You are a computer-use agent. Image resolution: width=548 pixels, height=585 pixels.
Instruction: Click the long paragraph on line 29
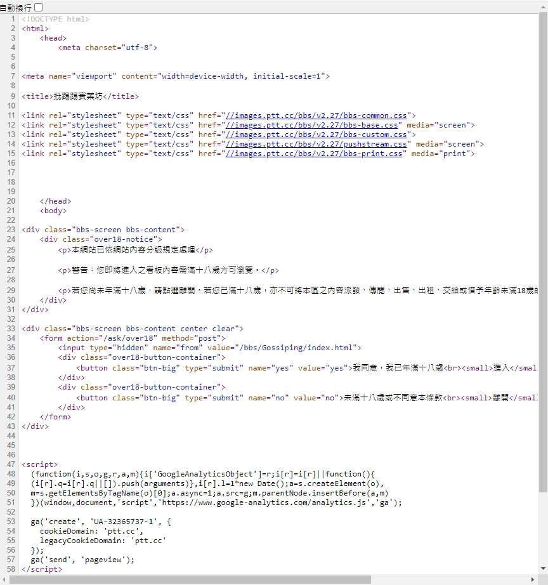[297, 290]
